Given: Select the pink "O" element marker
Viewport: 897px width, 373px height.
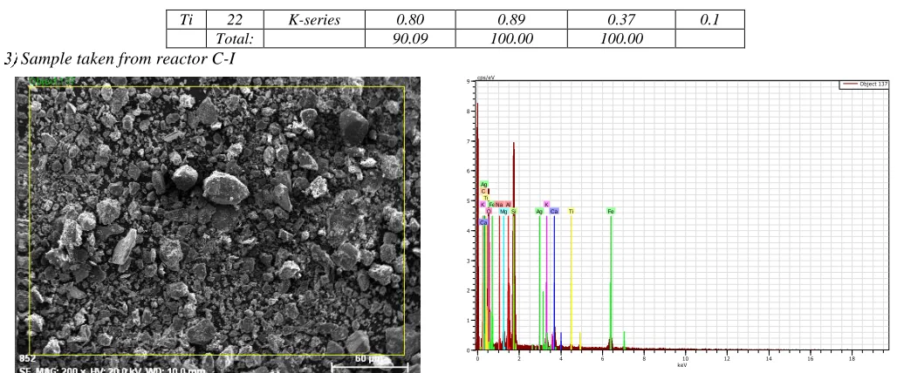Looking at the screenshot, I should (x=489, y=212).
